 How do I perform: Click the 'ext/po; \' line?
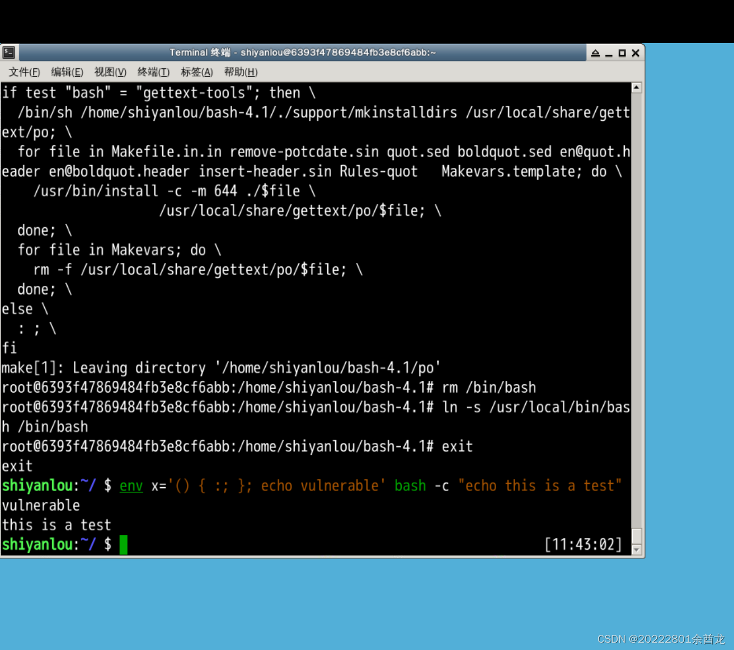click(x=37, y=132)
